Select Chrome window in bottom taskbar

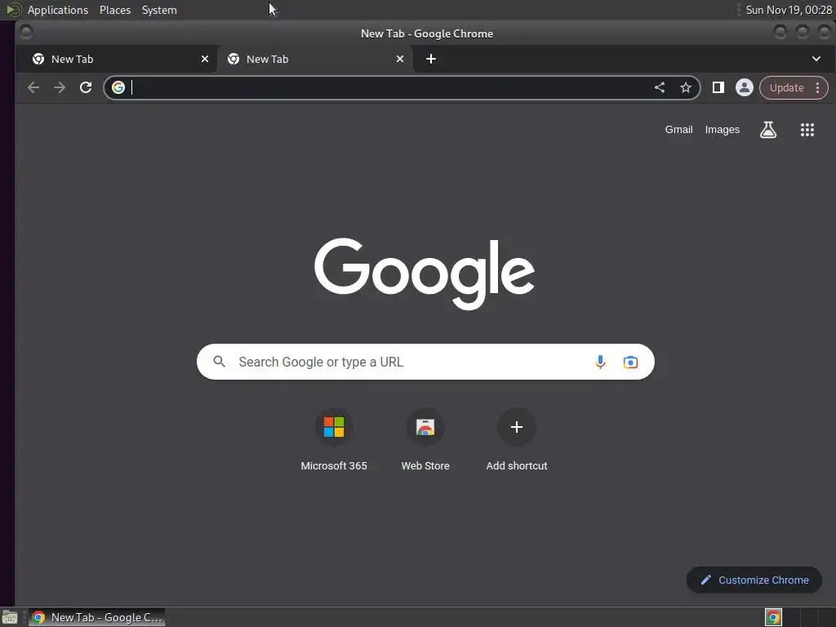click(96, 617)
